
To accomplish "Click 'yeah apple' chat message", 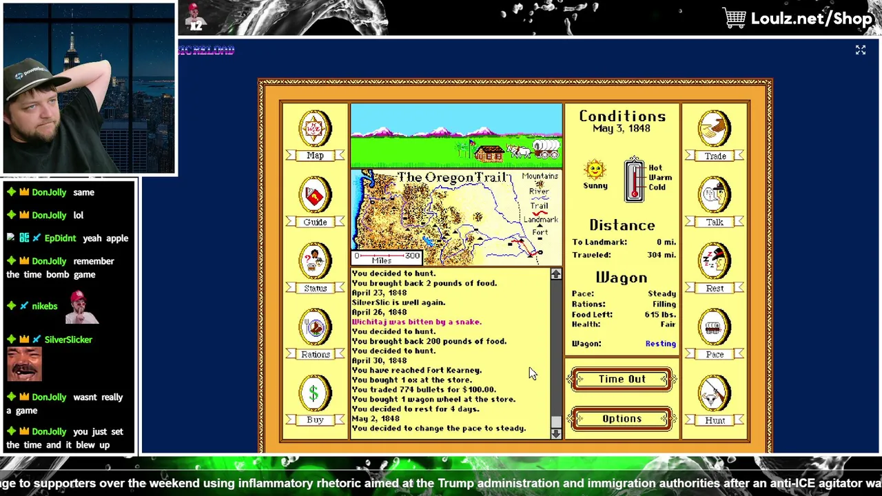I will 105,238.
